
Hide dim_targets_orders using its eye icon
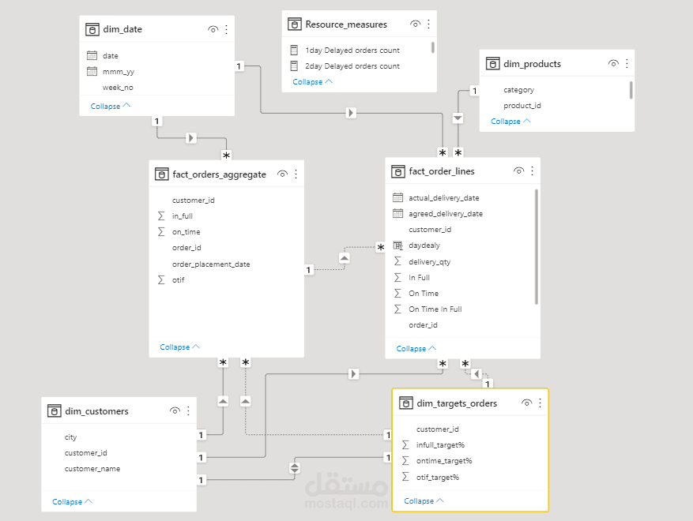click(x=527, y=403)
